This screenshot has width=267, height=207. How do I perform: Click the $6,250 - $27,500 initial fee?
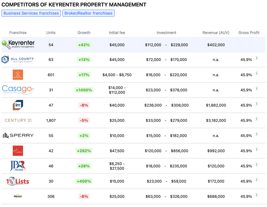[117, 166]
